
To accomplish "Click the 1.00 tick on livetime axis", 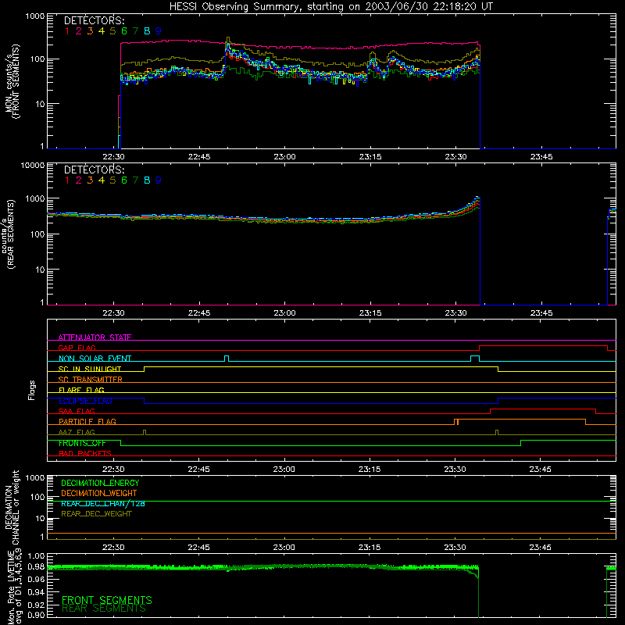I will pyautogui.click(x=36, y=555).
